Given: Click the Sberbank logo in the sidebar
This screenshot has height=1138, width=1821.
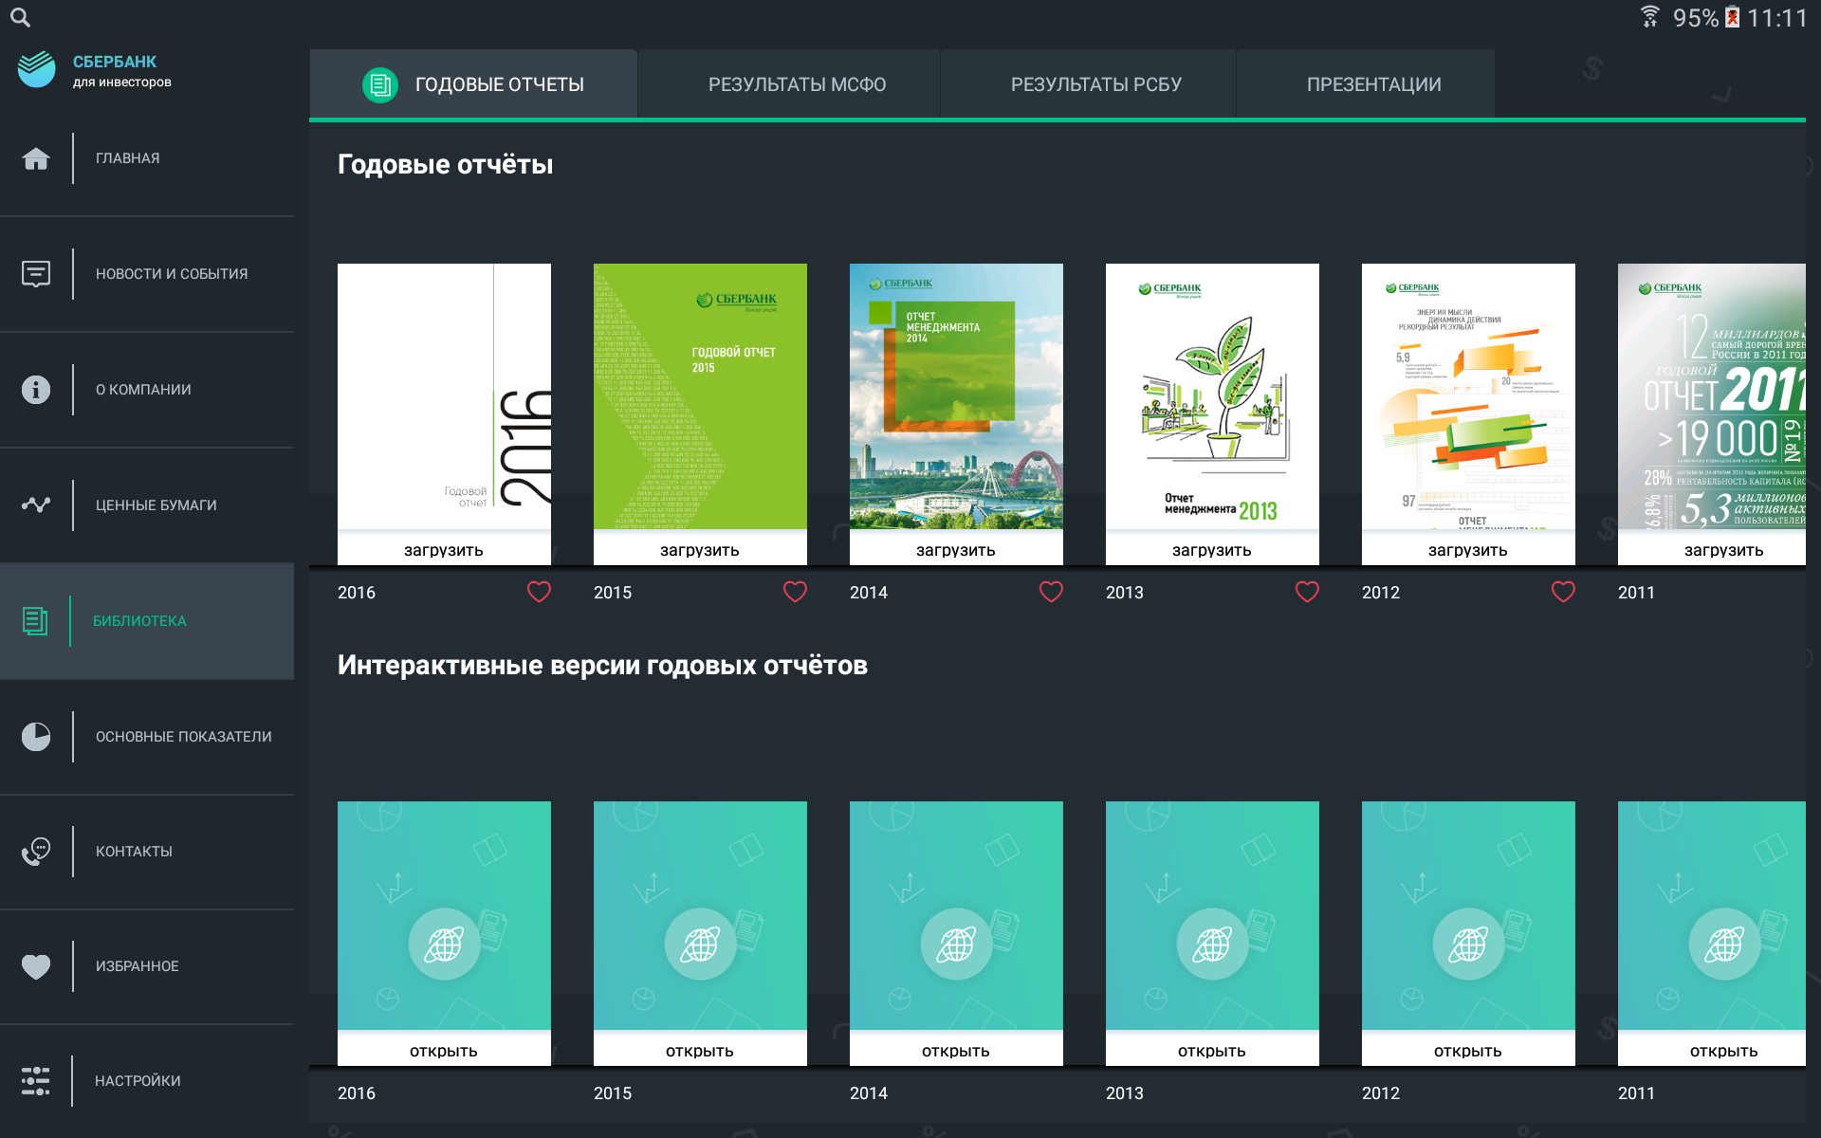Looking at the screenshot, I should click(x=38, y=69).
